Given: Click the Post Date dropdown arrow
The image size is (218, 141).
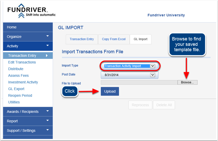Looking at the screenshot, I should [x=152, y=75].
